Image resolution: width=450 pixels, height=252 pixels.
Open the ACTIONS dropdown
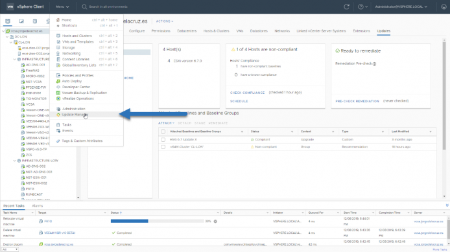click(x=165, y=21)
